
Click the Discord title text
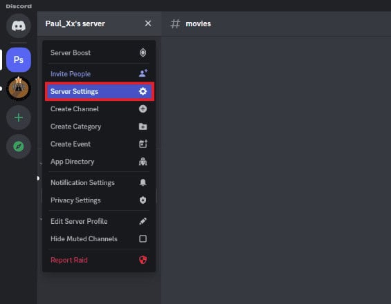(19, 6)
